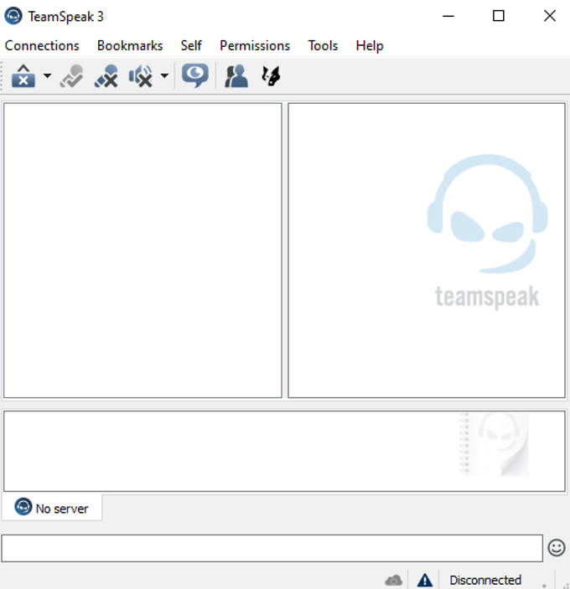Open the Help menu
This screenshot has height=589, width=570.
tap(369, 46)
